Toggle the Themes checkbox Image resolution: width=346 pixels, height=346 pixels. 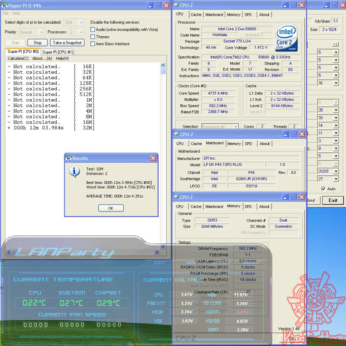(x=93, y=37)
